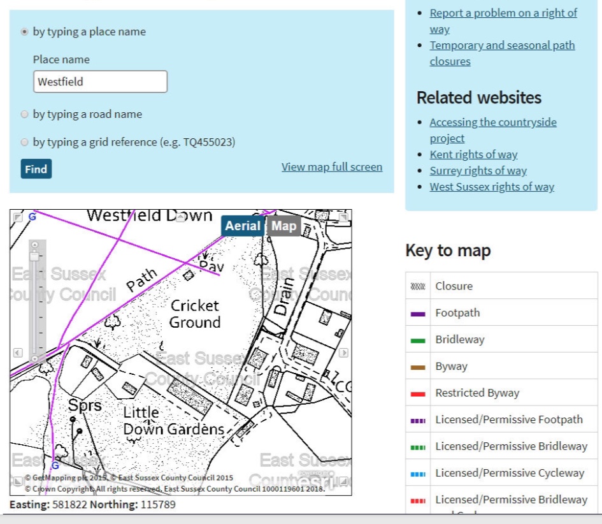
Task: Pan map north using the top arrow
Action: point(181,217)
